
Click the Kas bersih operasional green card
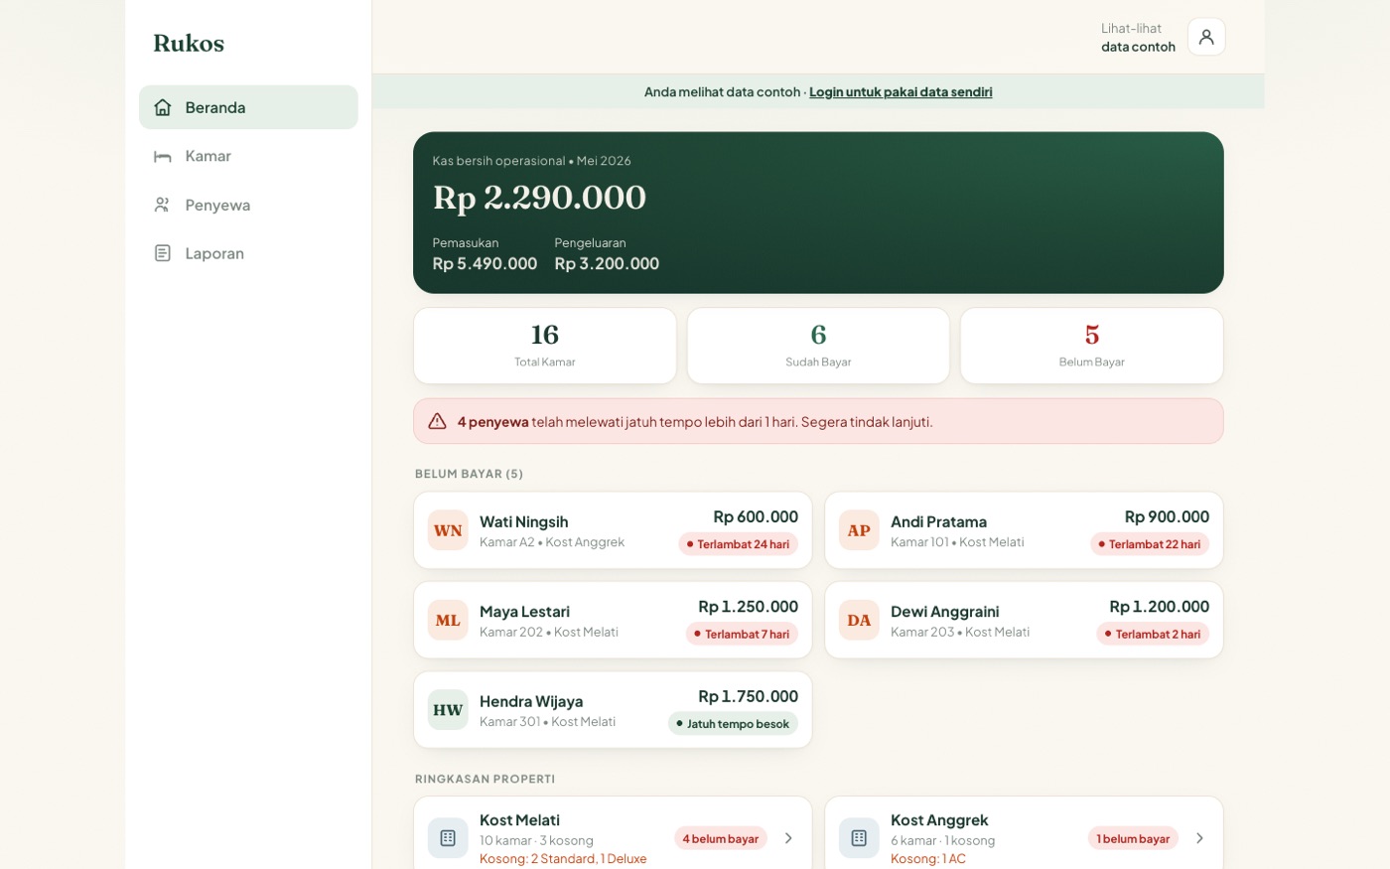tap(818, 213)
